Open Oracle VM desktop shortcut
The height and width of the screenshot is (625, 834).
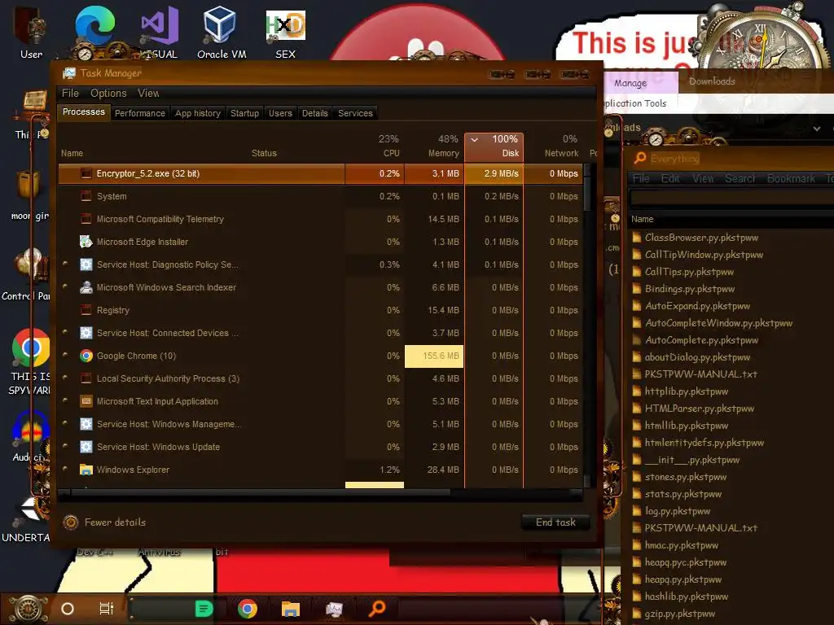[220, 25]
